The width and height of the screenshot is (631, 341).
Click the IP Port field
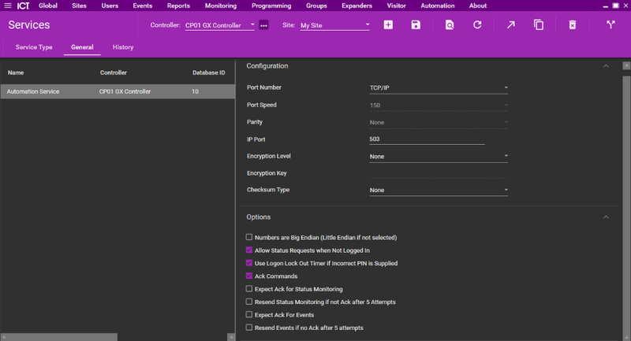tap(427, 139)
